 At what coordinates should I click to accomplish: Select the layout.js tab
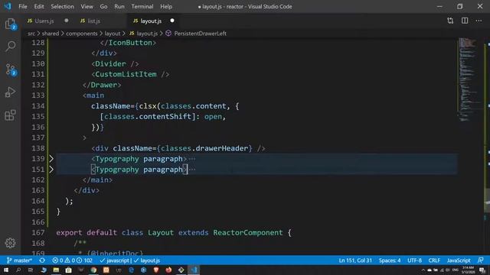point(151,21)
